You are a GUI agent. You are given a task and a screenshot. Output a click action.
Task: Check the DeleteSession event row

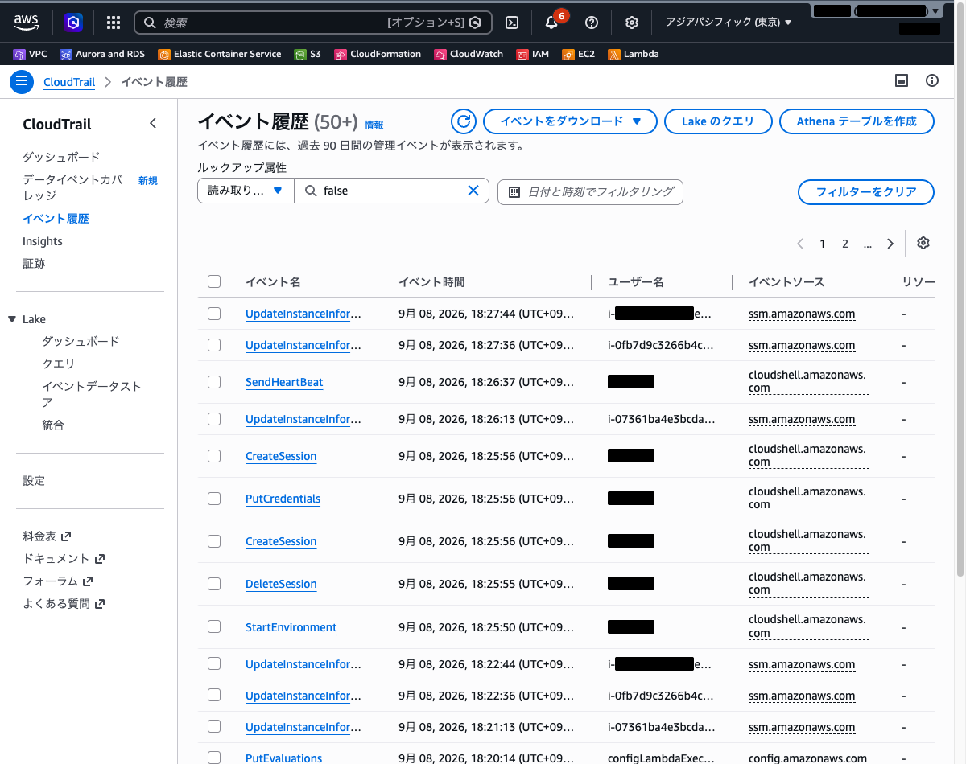coord(213,584)
